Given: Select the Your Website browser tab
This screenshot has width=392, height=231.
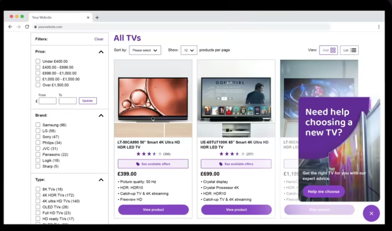Looking at the screenshot, I should pos(60,17).
